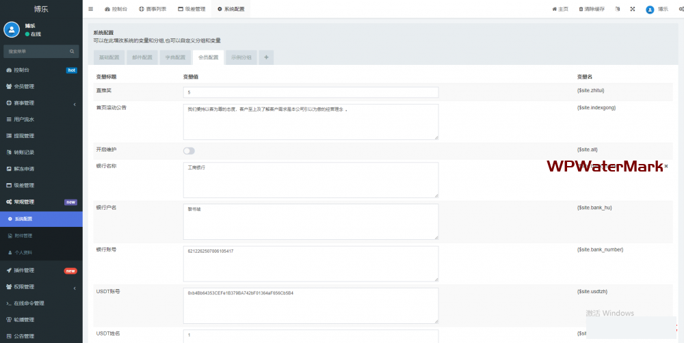The image size is (684, 343).
Task: Click the user avatar in the sidebar
Action: tap(12, 29)
